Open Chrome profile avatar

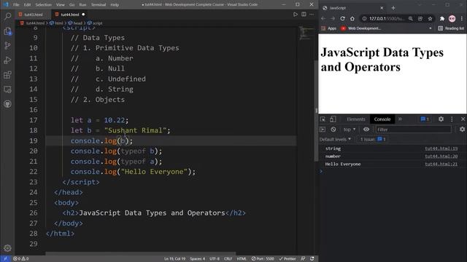click(452, 18)
